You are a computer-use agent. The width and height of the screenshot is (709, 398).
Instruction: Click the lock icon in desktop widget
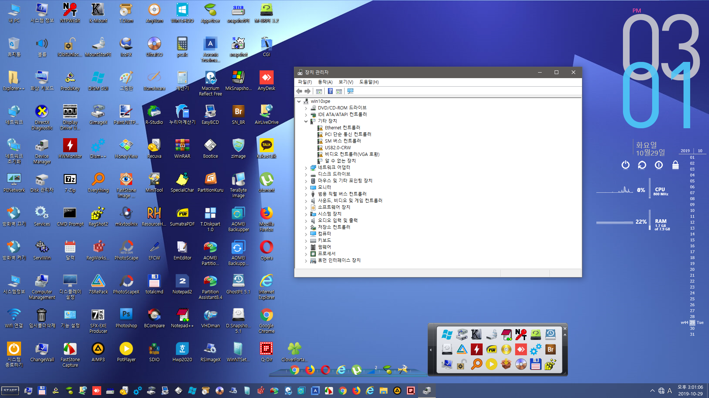pyautogui.click(x=675, y=165)
